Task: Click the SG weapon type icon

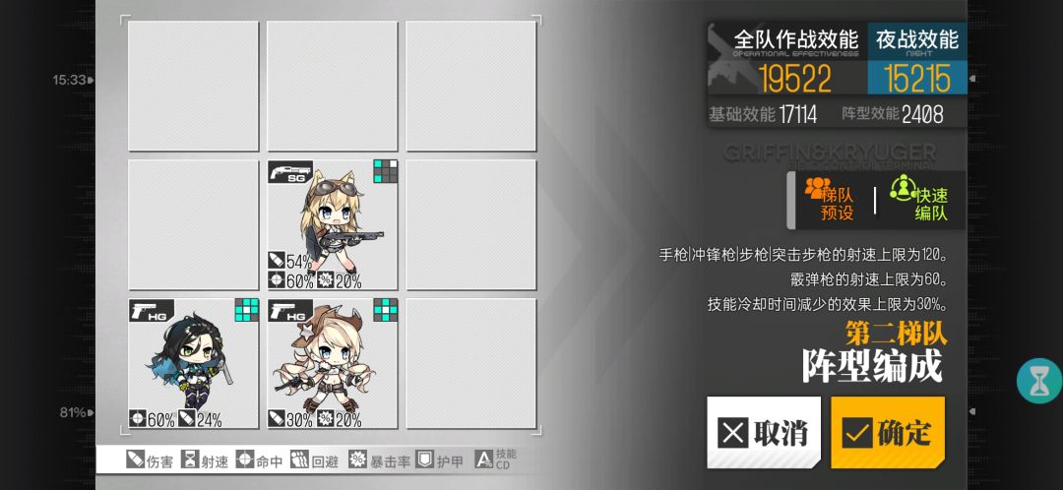Action: click(x=290, y=172)
